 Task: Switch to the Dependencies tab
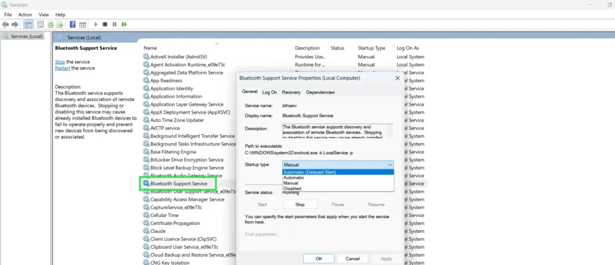pos(321,93)
